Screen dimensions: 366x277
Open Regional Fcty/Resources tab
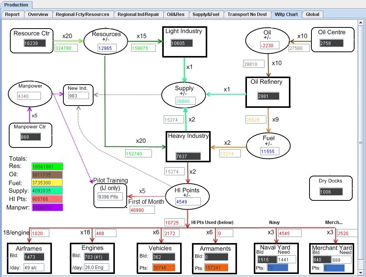tap(82, 14)
